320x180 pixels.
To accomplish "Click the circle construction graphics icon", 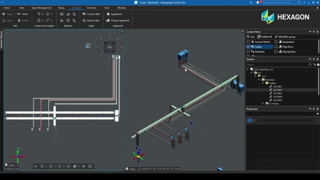I will (x=48, y=14).
